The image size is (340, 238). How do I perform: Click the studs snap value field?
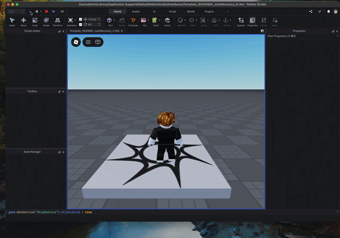click(92, 19)
